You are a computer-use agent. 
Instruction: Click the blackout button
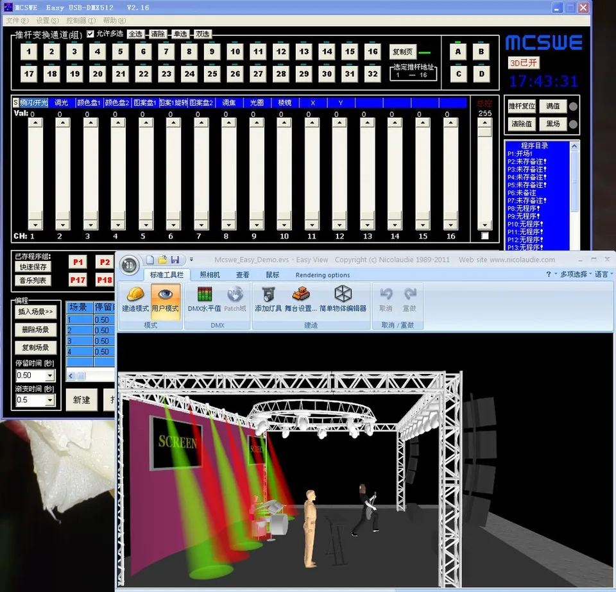point(552,124)
